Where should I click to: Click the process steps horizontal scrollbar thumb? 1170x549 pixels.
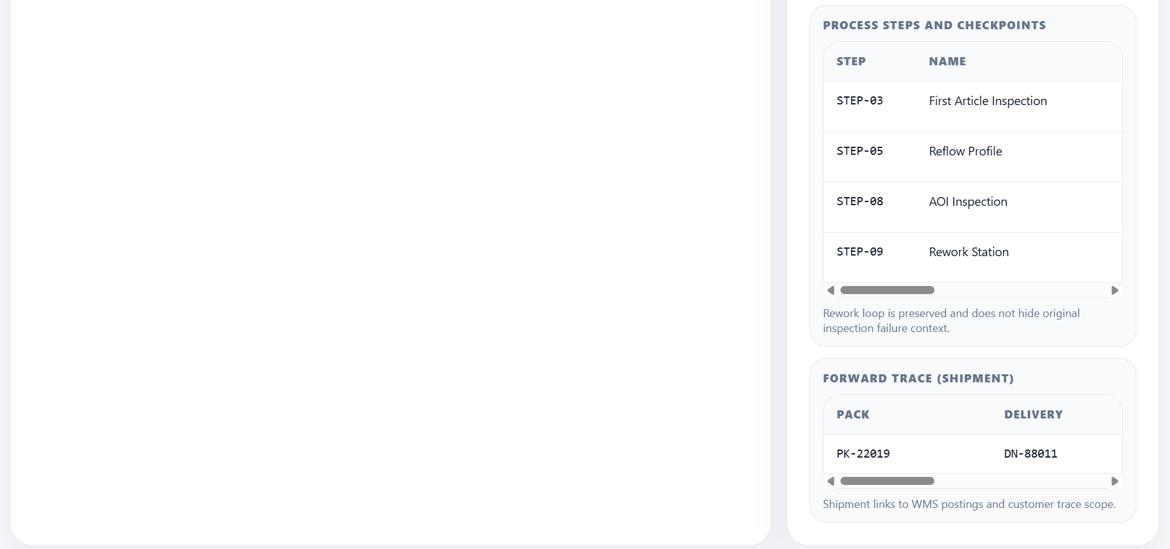tap(887, 290)
